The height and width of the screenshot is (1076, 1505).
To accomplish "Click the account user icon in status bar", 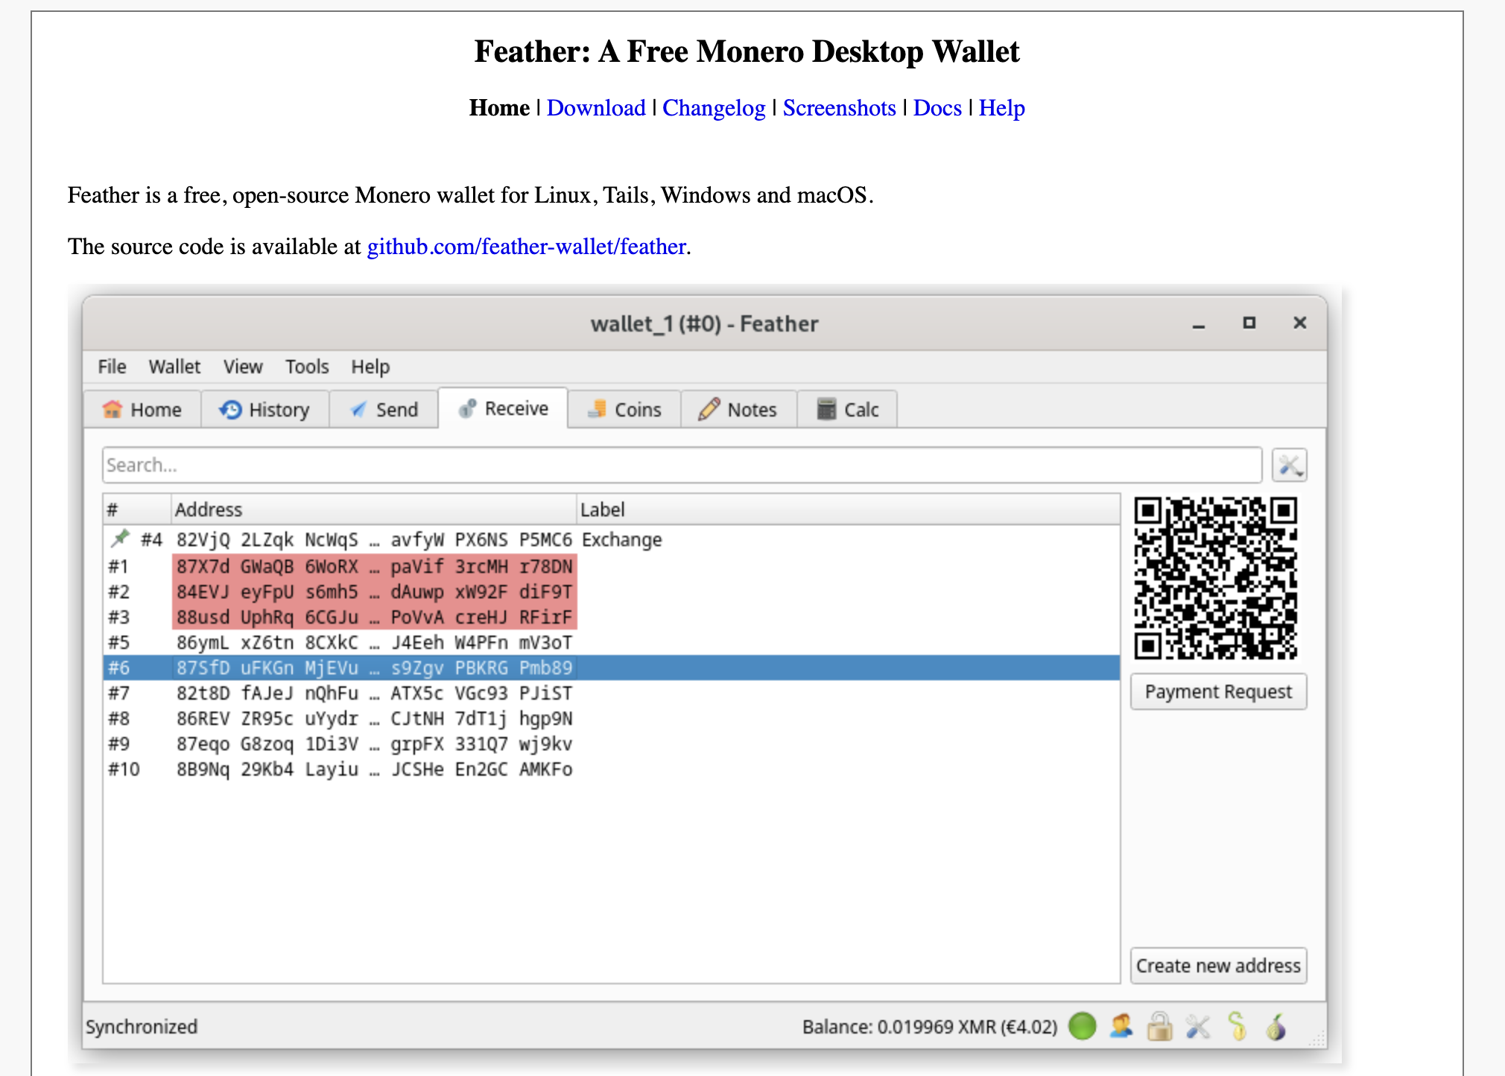I will coord(1121,1026).
